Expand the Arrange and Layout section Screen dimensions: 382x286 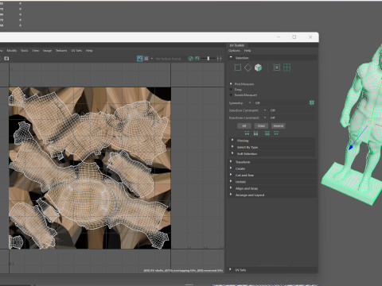pyautogui.click(x=272, y=195)
